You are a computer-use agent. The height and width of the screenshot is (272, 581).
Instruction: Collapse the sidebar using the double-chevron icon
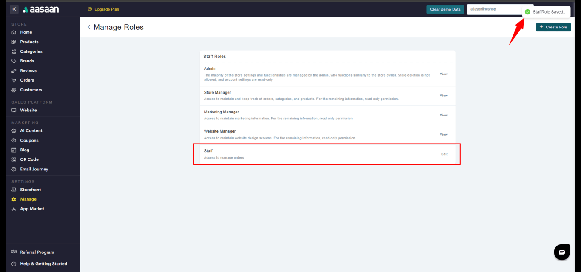(x=14, y=9)
